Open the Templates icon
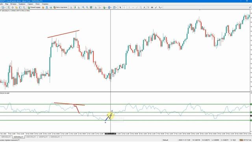 click(x=114, y=7)
